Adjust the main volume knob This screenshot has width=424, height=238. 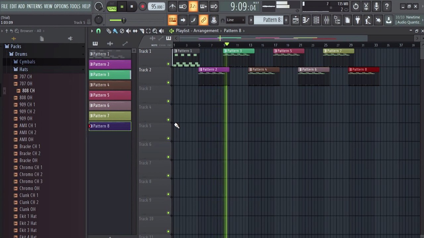click(99, 6)
